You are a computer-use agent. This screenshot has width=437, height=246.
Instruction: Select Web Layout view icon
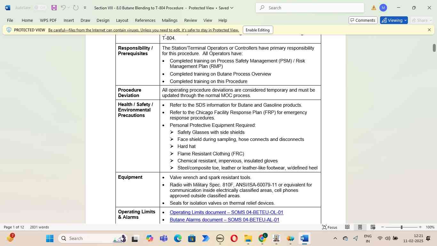coord(373,227)
